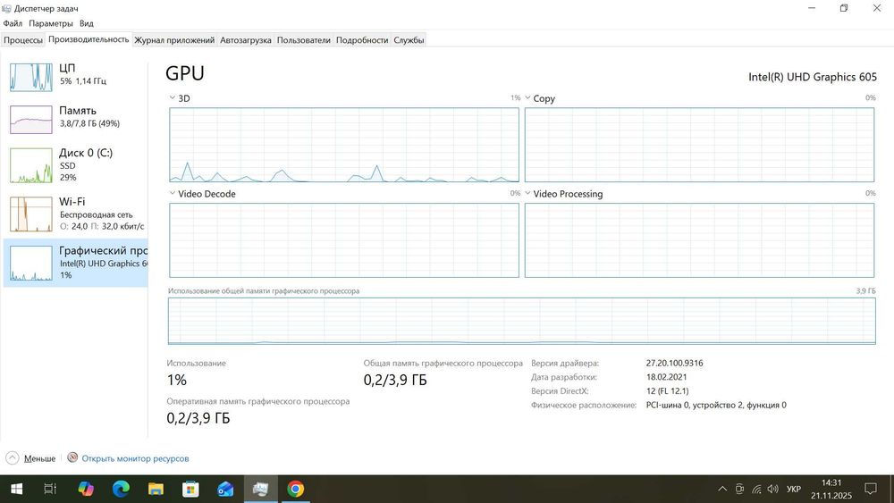
Task: Click the Меньше text button
Action: click(40, 458)
